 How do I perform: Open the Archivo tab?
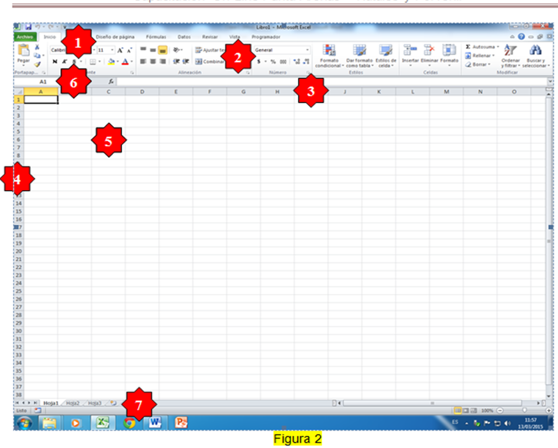tap(25, 37)
